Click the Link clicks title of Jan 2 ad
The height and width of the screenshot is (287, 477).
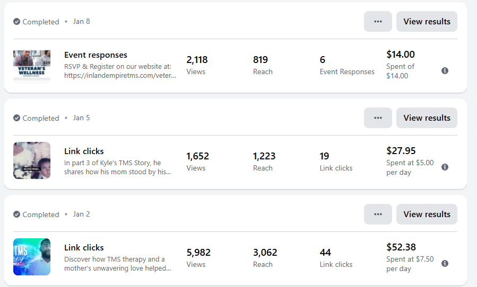(x=84, y=248)
